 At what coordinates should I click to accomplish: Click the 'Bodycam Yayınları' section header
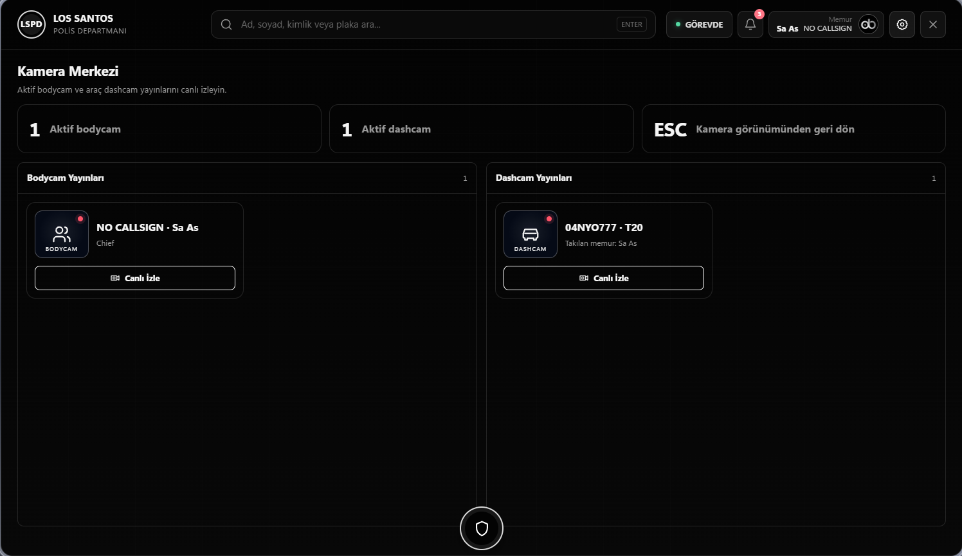click(x=66, y=178)
